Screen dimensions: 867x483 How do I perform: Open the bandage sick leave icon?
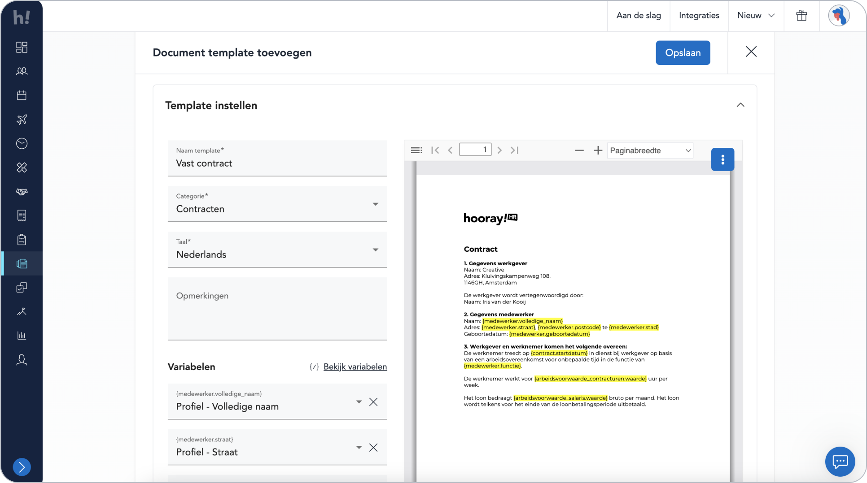pyautogui.click(x=22, y=167)
